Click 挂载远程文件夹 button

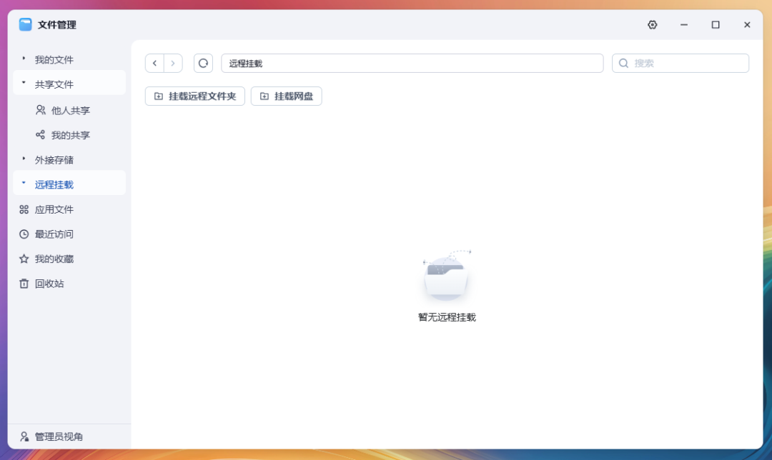(x=195, y=96)
